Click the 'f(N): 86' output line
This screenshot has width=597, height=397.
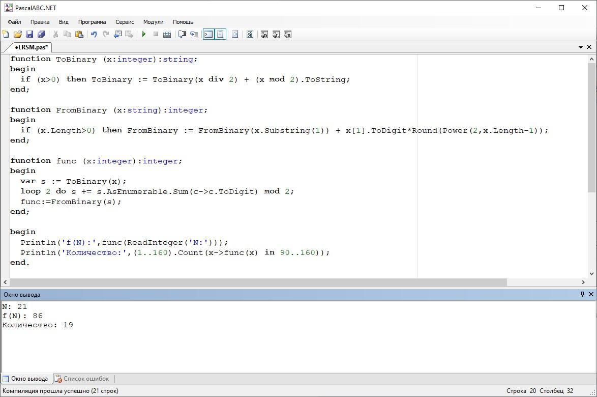pos(22,316)
